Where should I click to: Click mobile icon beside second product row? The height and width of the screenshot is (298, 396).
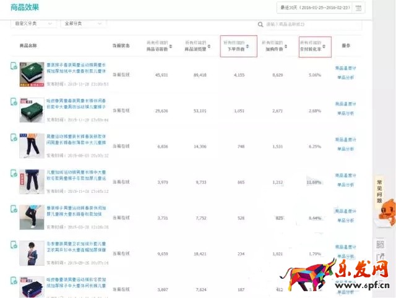click(14, 101)
